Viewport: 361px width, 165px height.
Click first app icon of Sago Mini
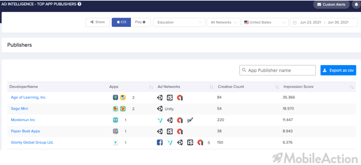click(x=116, y=109)
